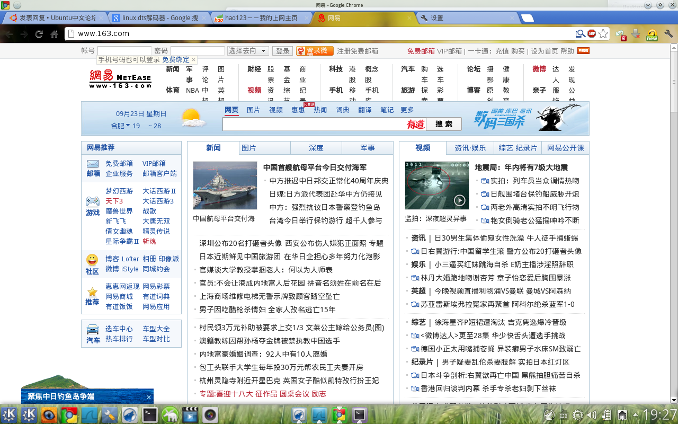Open a new browser tab
The image size is (678, 424).
[527, 18]
